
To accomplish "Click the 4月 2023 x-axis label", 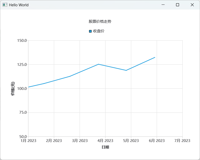I will pos(105,141).
